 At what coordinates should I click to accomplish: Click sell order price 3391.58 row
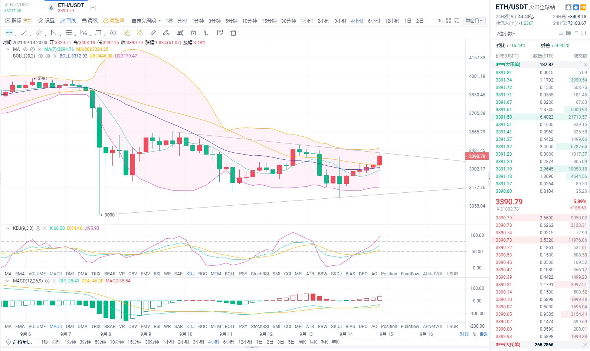[541, 117]
